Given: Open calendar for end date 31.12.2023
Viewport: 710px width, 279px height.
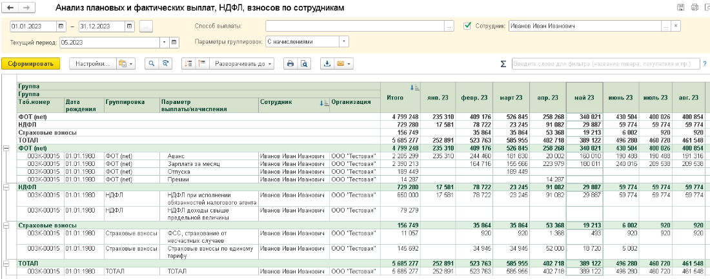Looking at the screenshot, I should [130, 26].
